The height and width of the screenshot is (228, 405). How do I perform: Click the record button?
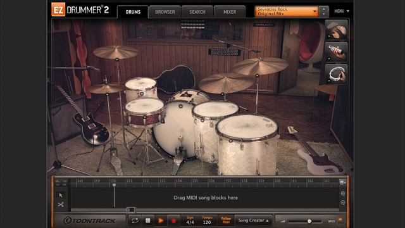(173, 220)
